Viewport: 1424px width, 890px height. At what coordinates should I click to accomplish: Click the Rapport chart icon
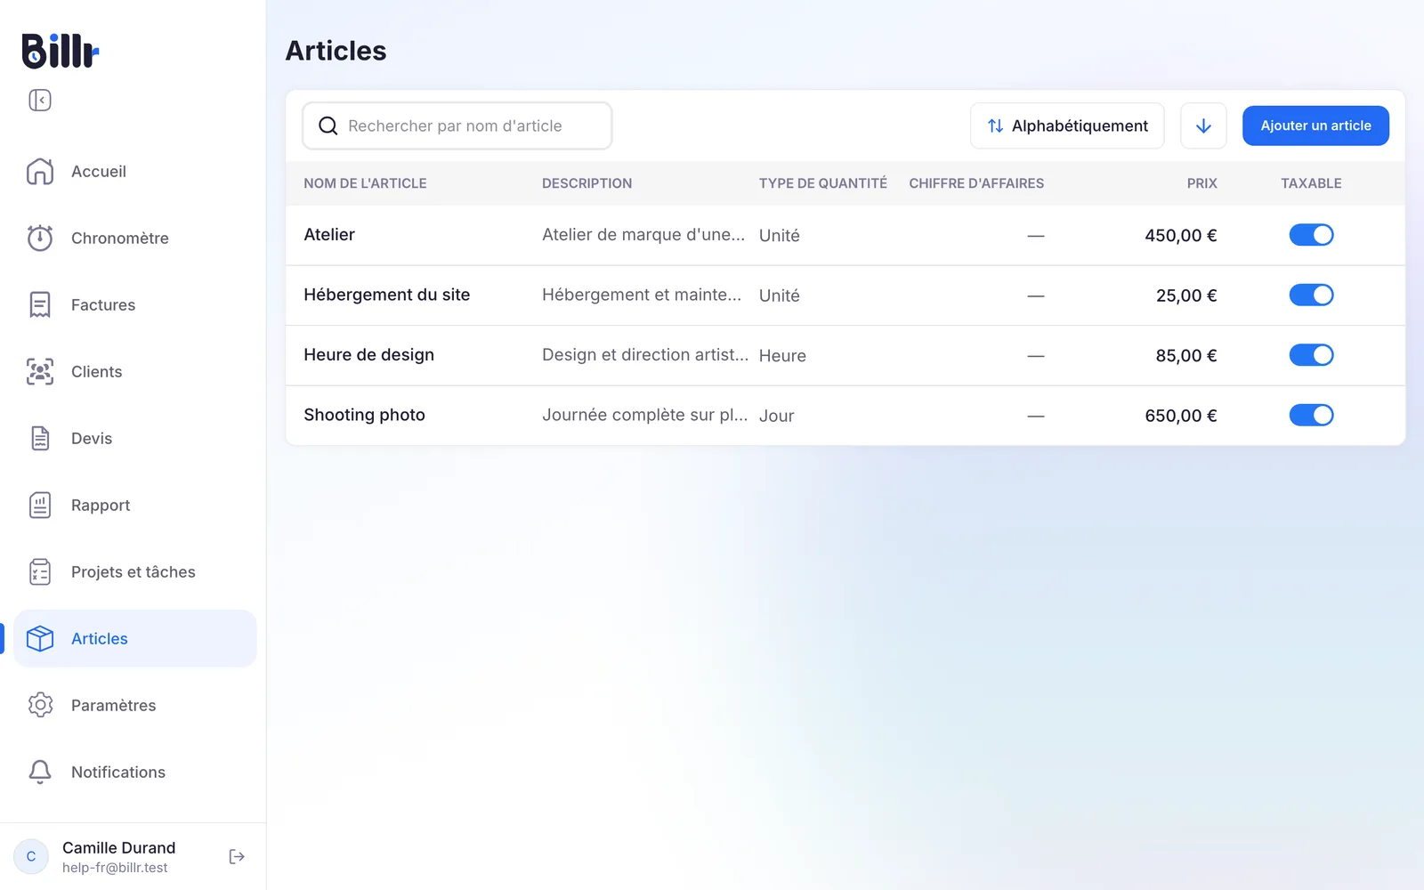click(x=40, y=505)
